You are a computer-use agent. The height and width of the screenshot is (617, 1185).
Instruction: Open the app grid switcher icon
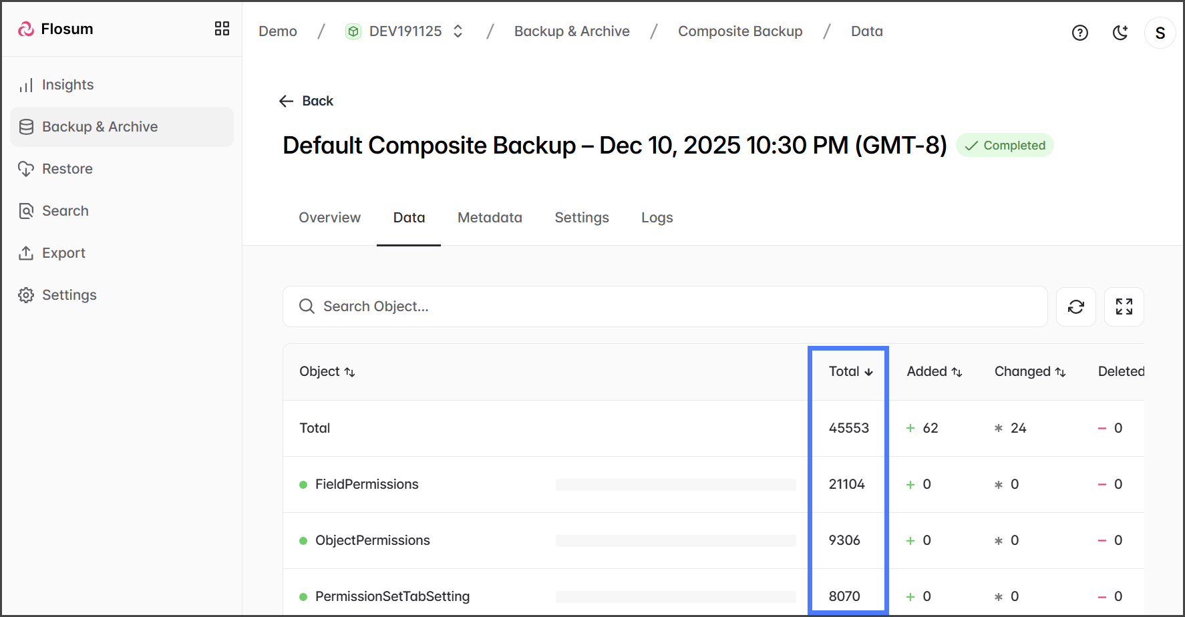(x=222, y=29)
